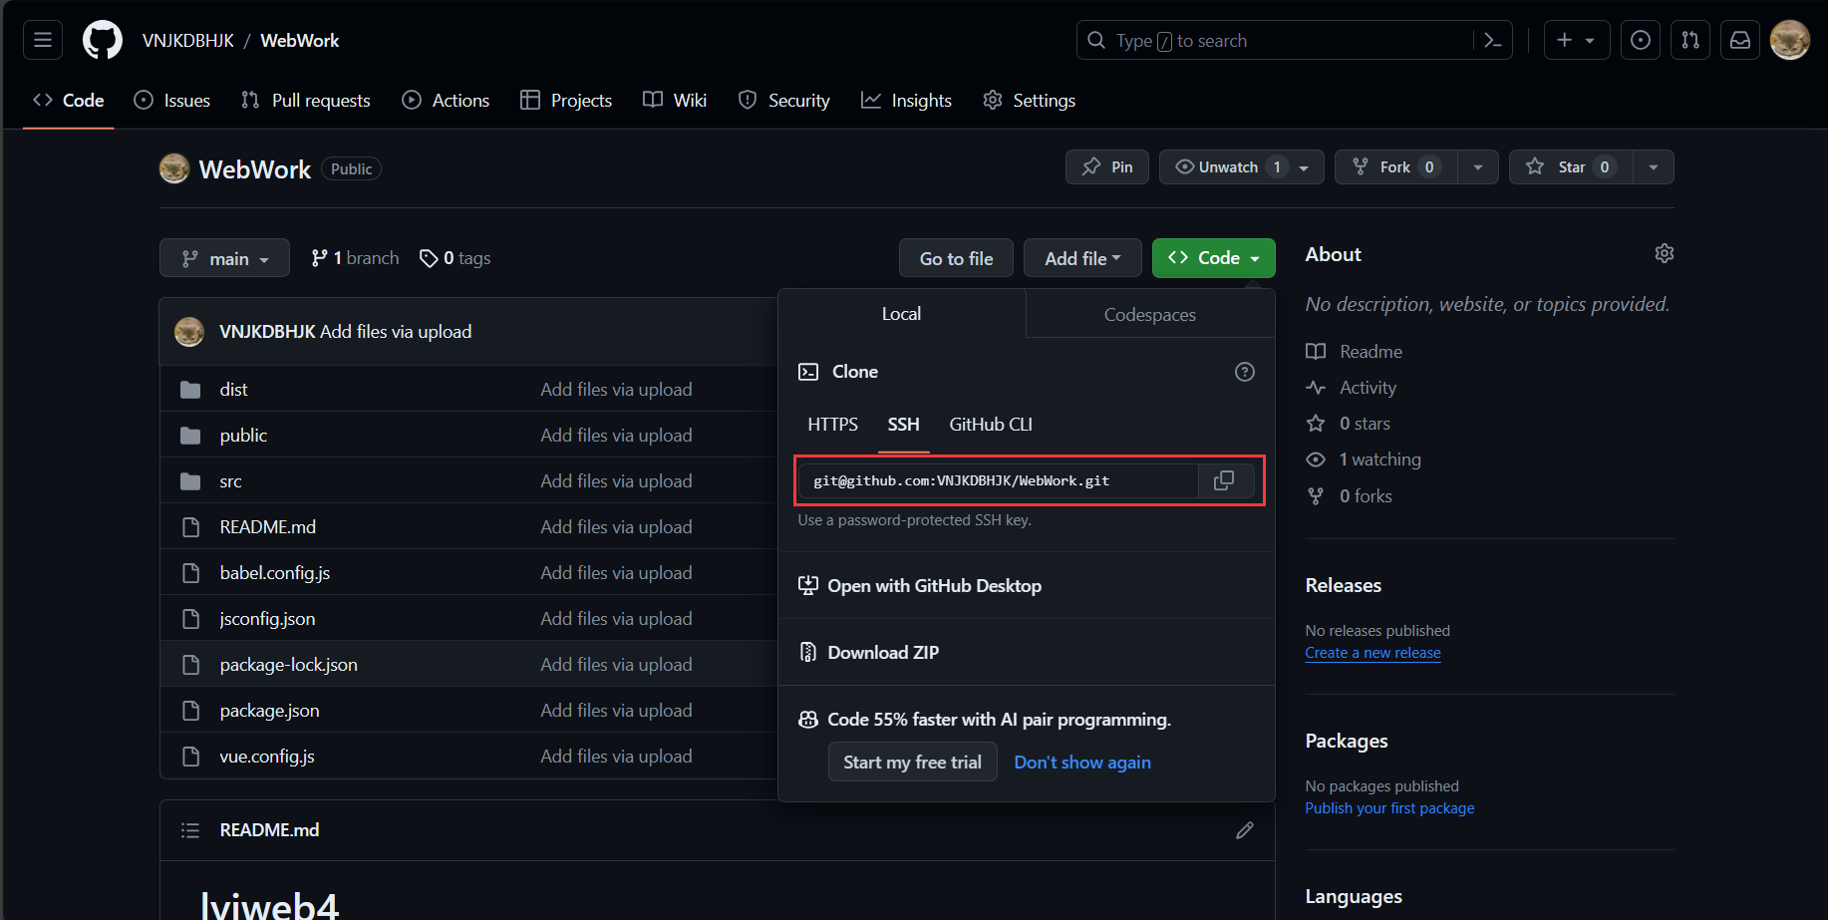Open user profile avatar menu
Viewport: 1828px width, 920px height.
(x=1790, y=40)
